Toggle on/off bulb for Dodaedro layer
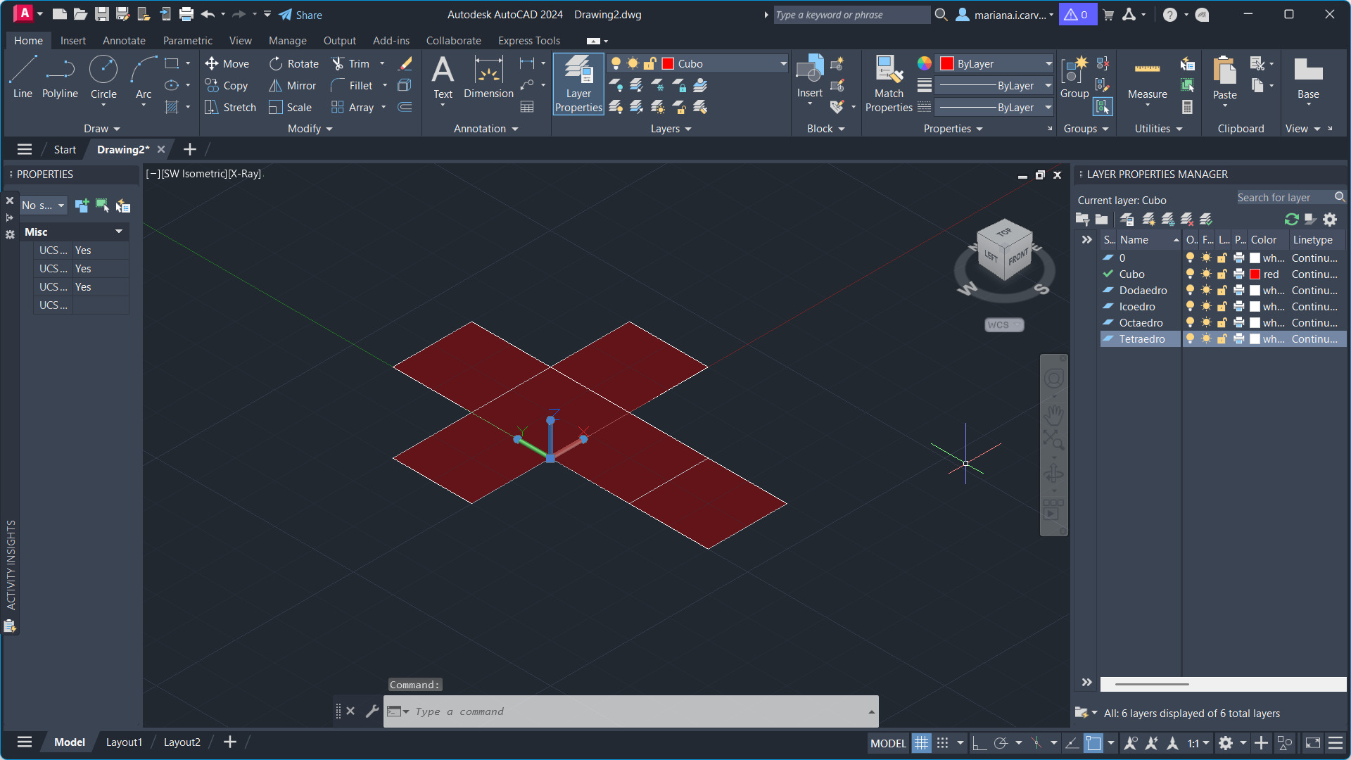 (x=1190, y=290)
